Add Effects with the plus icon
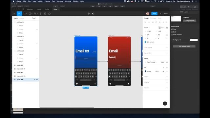The image size is (210, 118). (167, 82)
